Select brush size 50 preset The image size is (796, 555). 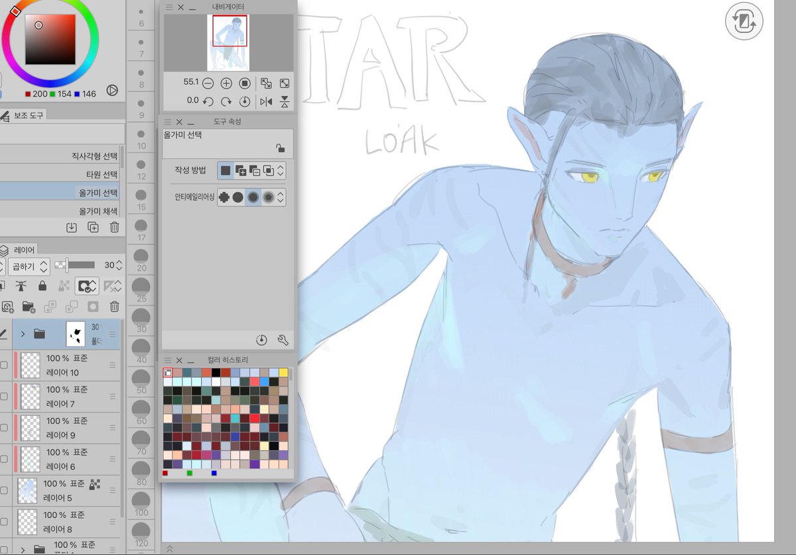[x=141, y=381]
